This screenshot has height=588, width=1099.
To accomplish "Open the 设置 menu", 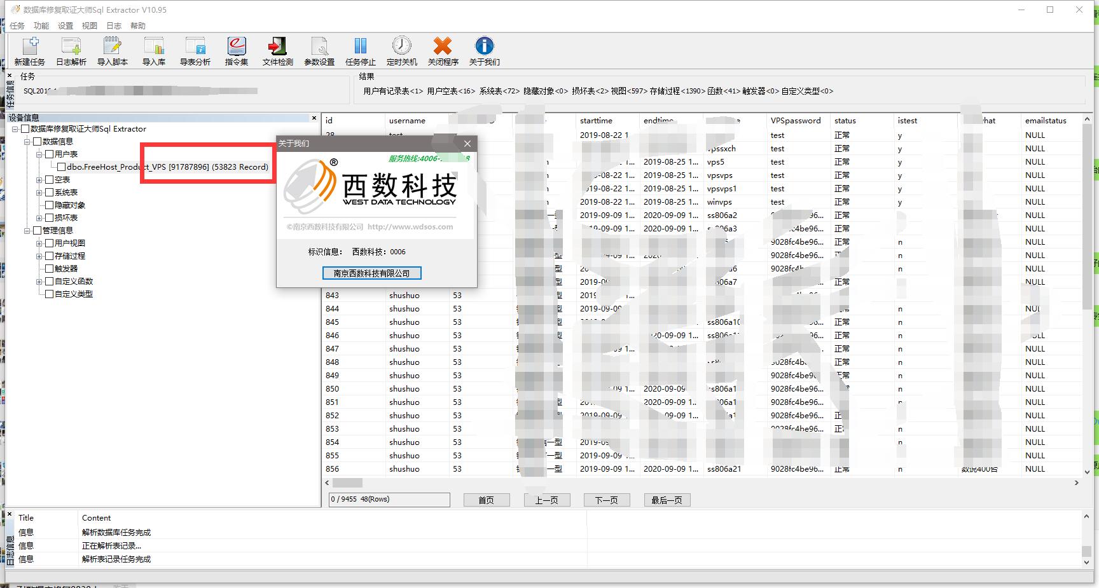I will pyautogui.click(x=66, y=26).
